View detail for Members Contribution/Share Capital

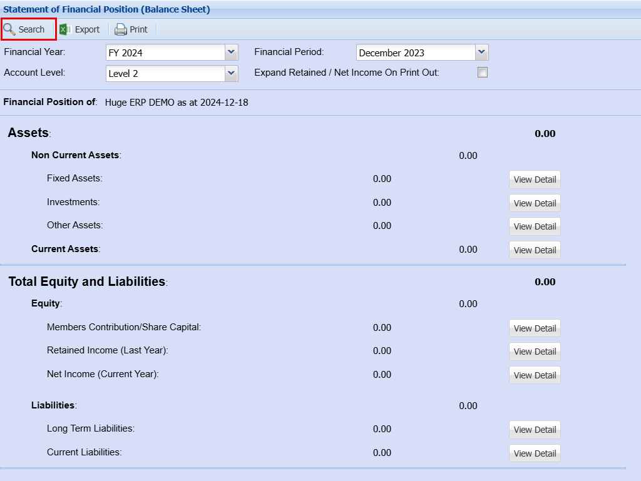pos(535,328)
